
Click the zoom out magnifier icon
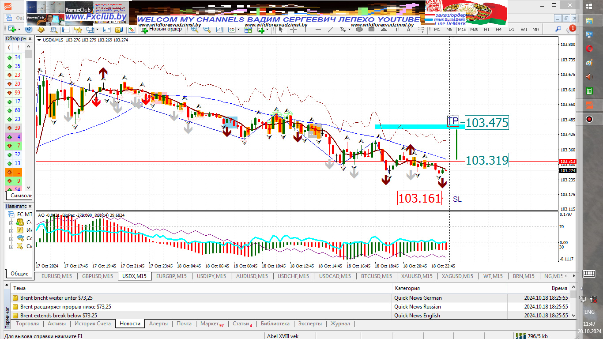click(207, 30)
